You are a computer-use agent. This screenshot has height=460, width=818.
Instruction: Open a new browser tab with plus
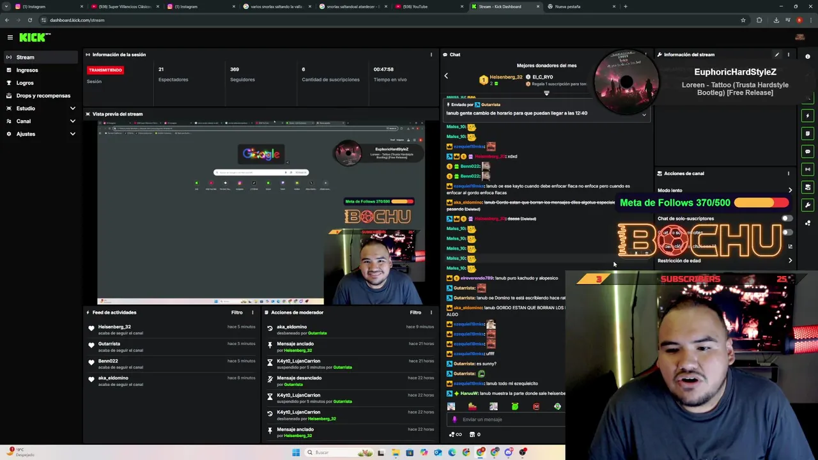pyautogui.click(x=626, y=6)
